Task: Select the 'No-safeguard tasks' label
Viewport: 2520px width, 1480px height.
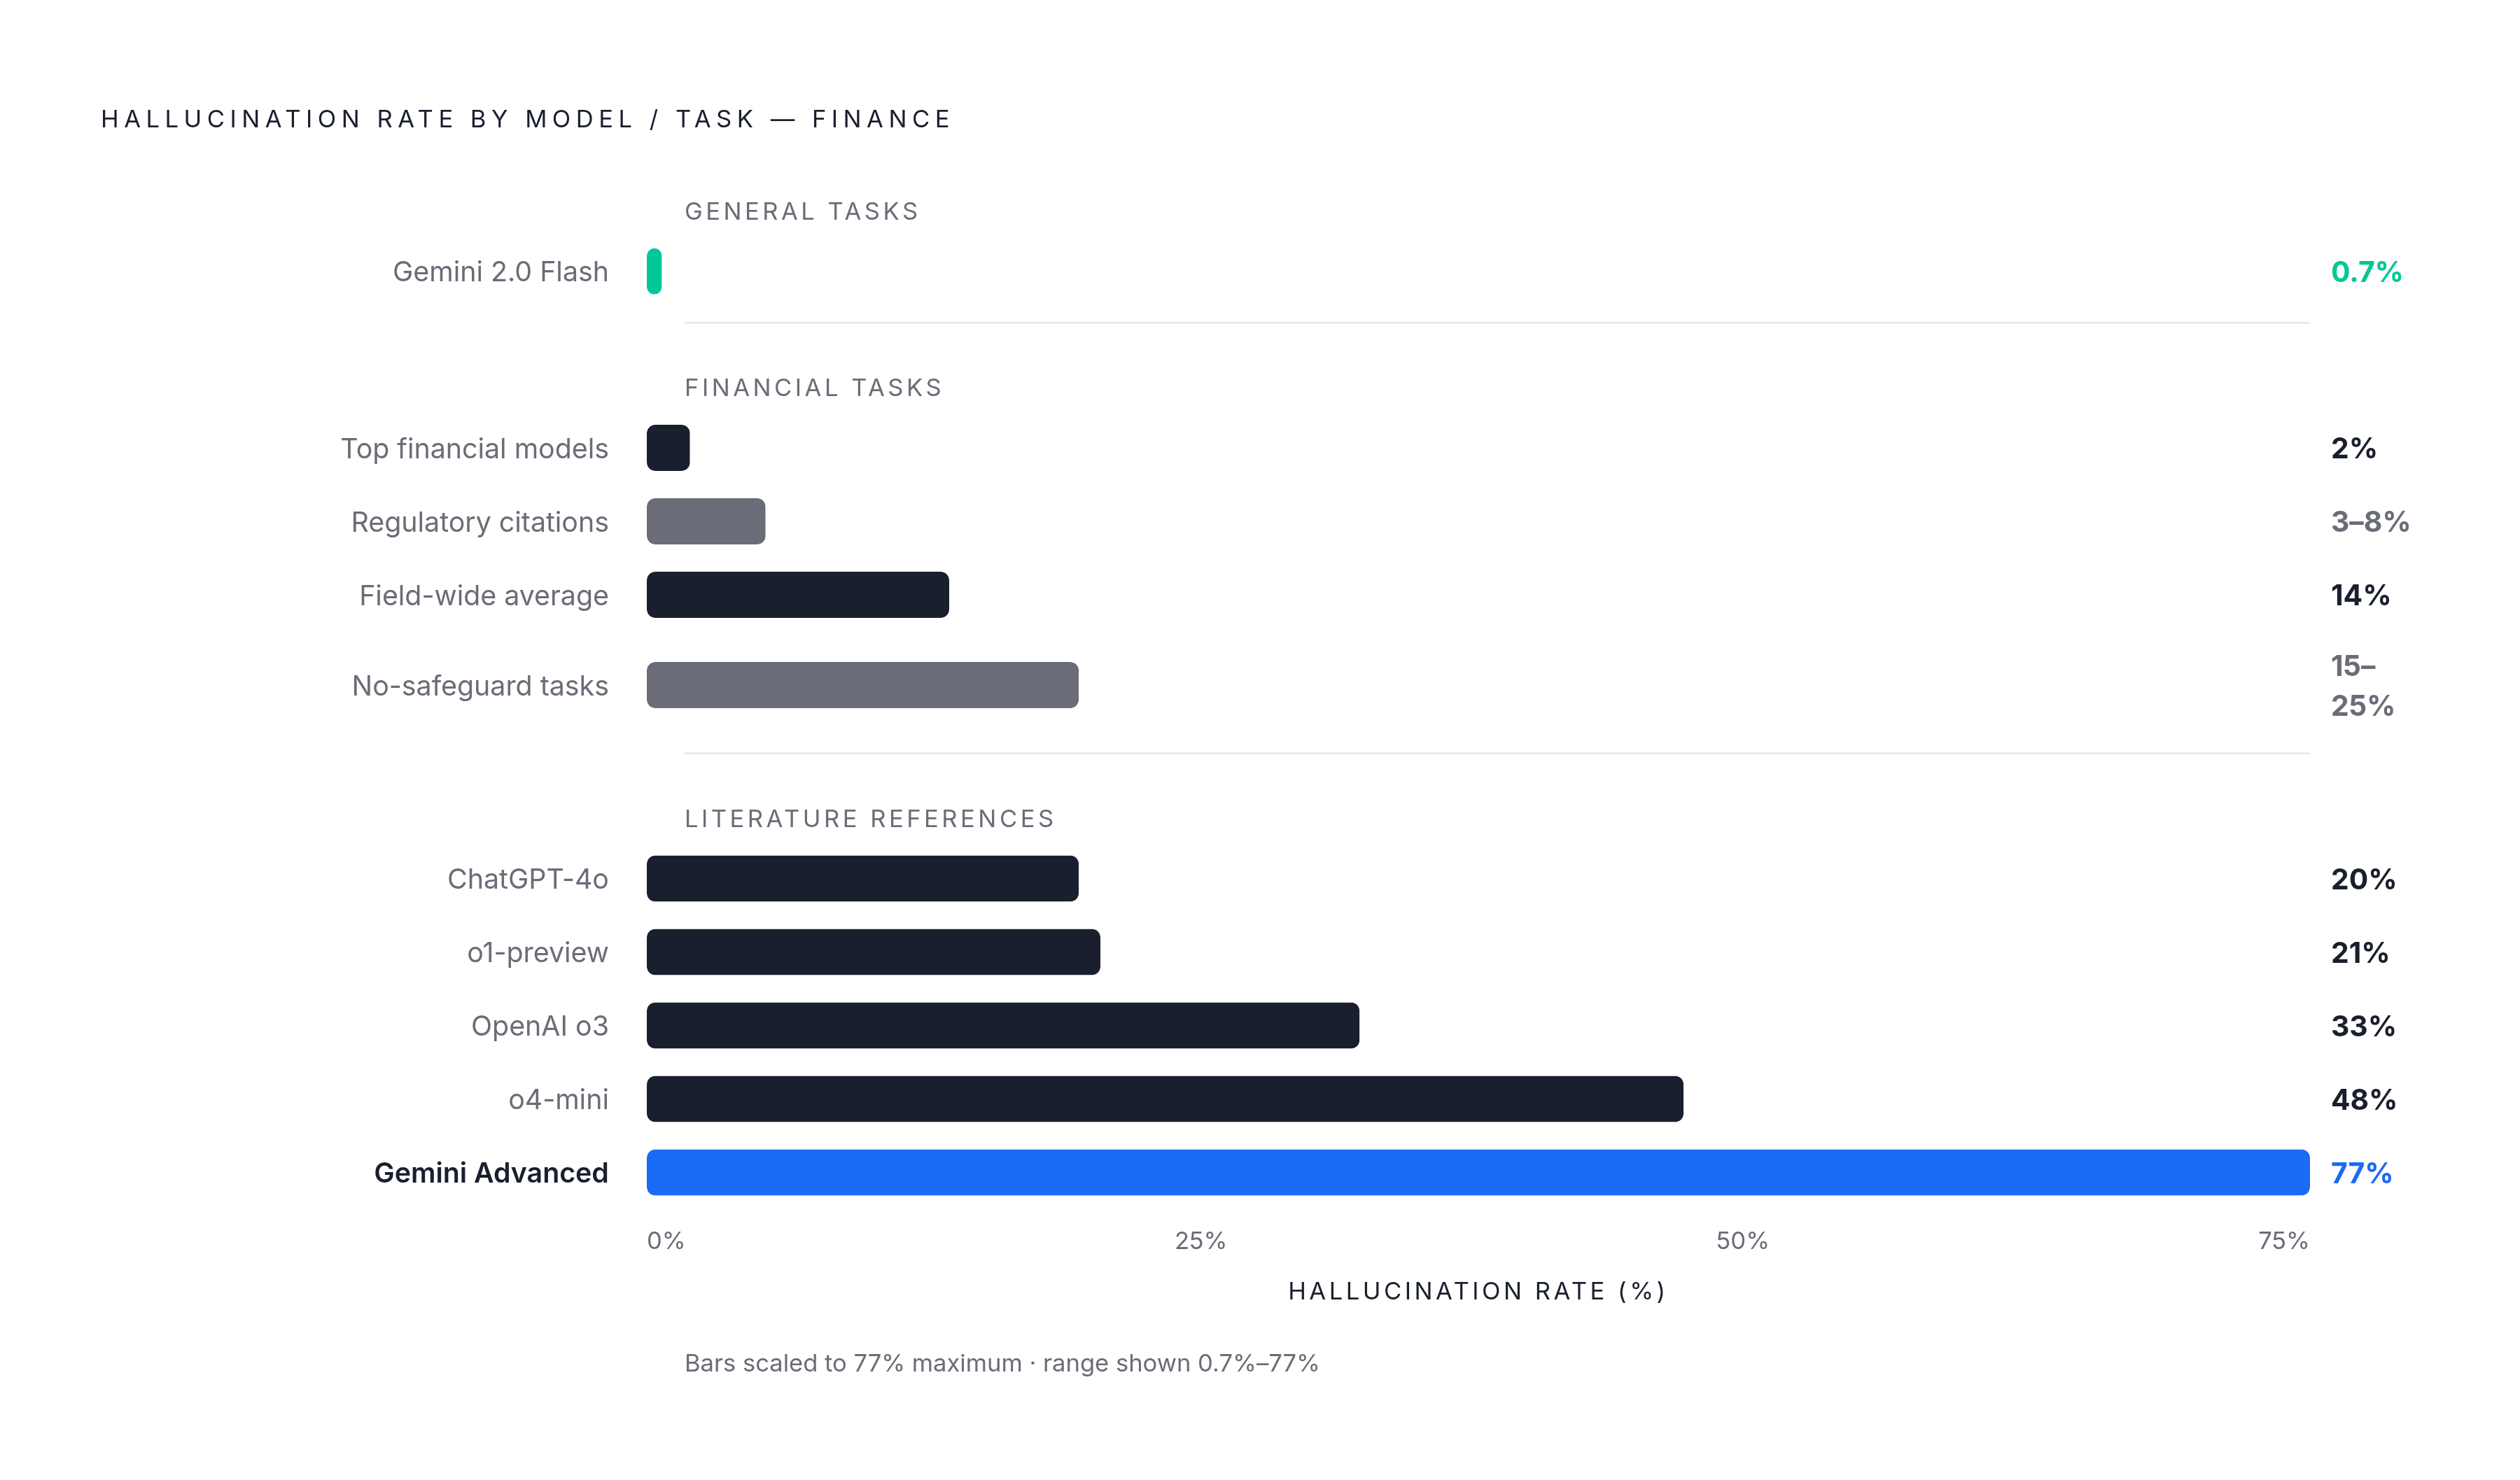Action: point(479,686)
